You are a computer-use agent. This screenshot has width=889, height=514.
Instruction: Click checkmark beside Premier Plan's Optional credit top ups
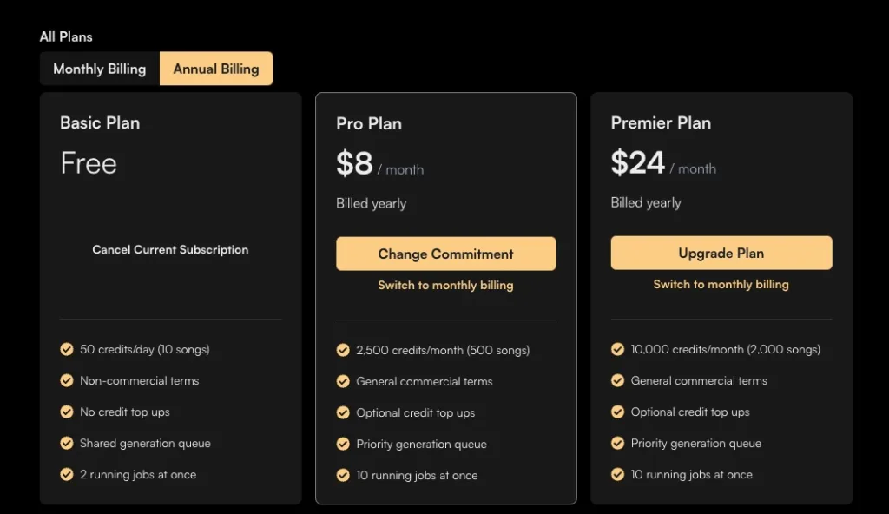pyautogui.click(x=617, y=412)
